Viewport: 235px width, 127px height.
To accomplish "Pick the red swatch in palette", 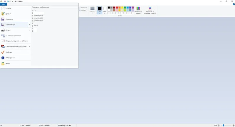I will 117,7.
